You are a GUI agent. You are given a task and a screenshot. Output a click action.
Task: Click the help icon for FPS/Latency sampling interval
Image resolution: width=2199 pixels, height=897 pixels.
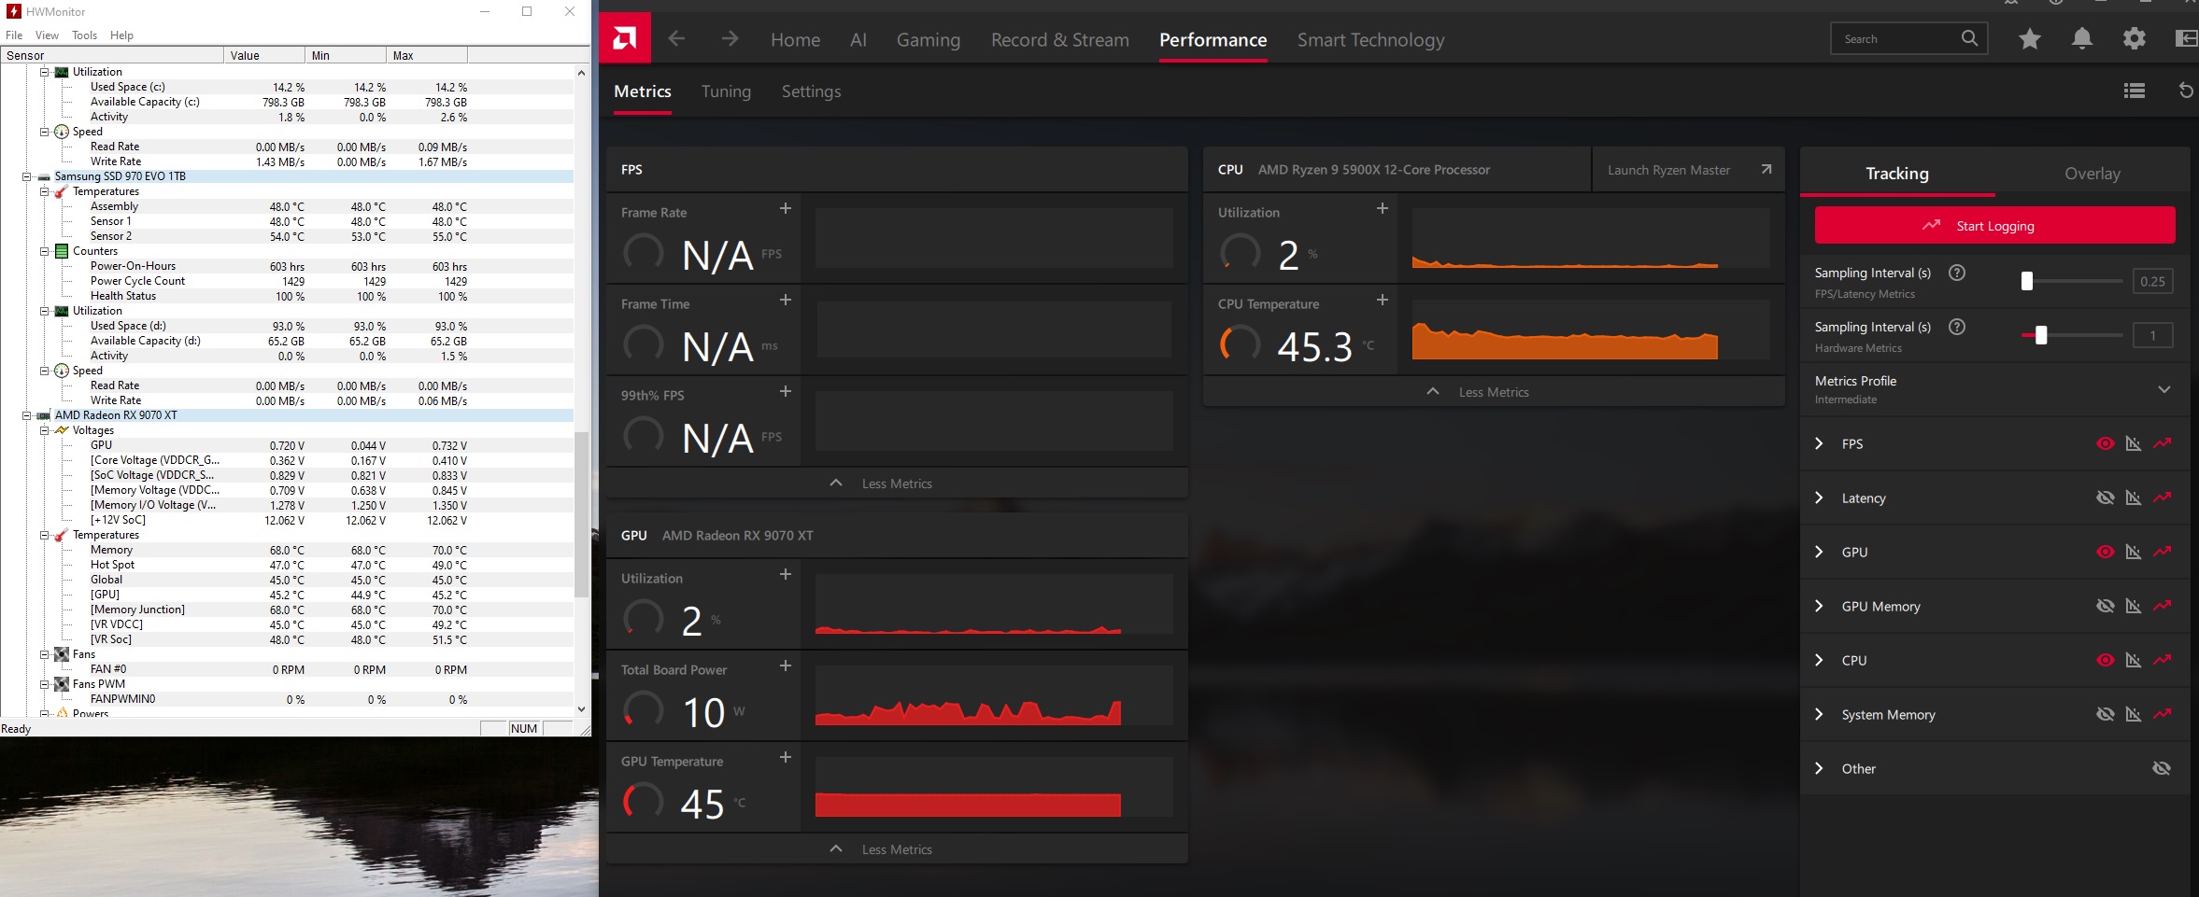click(1957, 273)
